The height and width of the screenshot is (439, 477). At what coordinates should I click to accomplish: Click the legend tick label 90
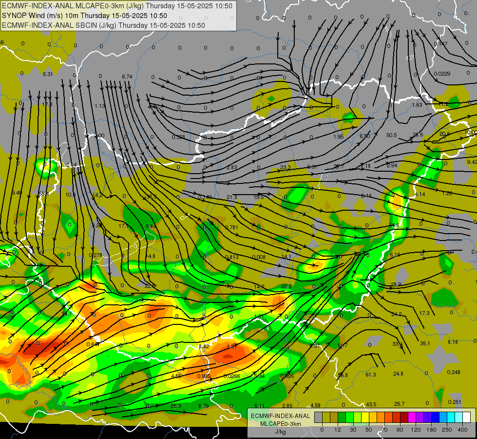[400, 430]
